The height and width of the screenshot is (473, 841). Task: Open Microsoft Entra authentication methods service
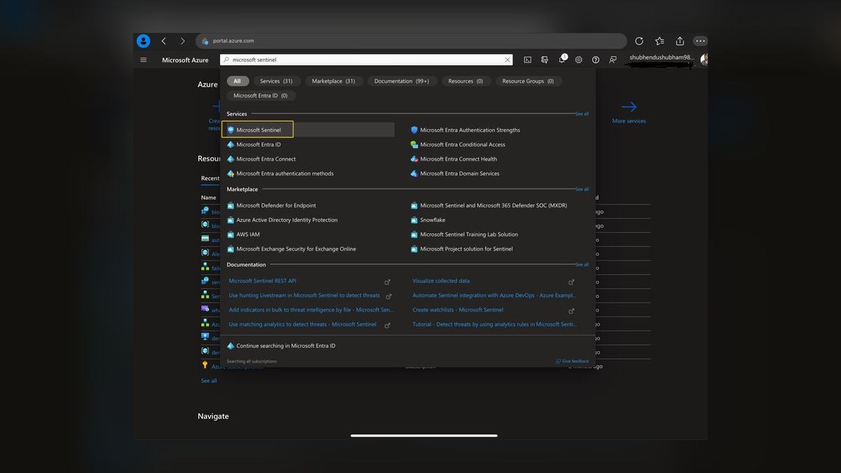coord(285,174)
